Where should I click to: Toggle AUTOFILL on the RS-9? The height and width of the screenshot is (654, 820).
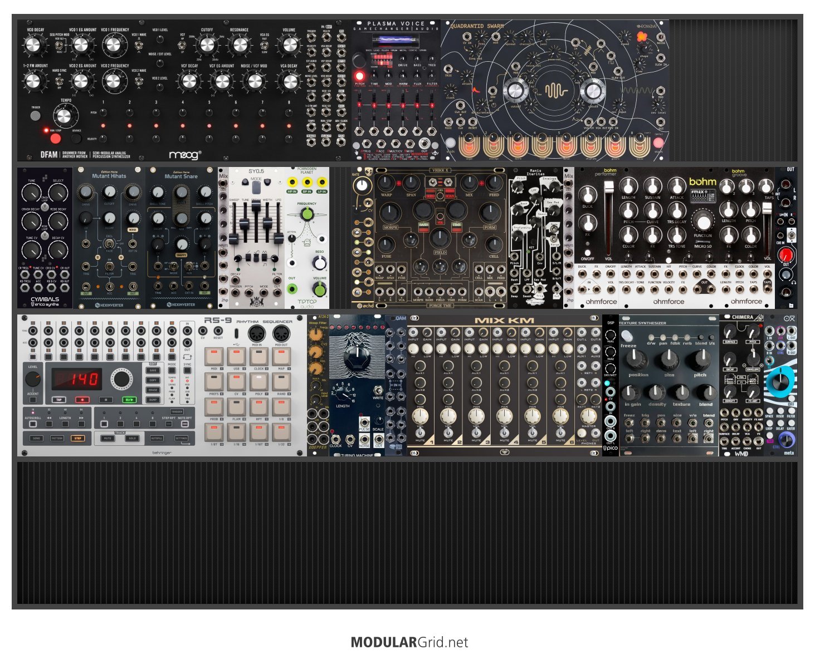coord(157,439)
